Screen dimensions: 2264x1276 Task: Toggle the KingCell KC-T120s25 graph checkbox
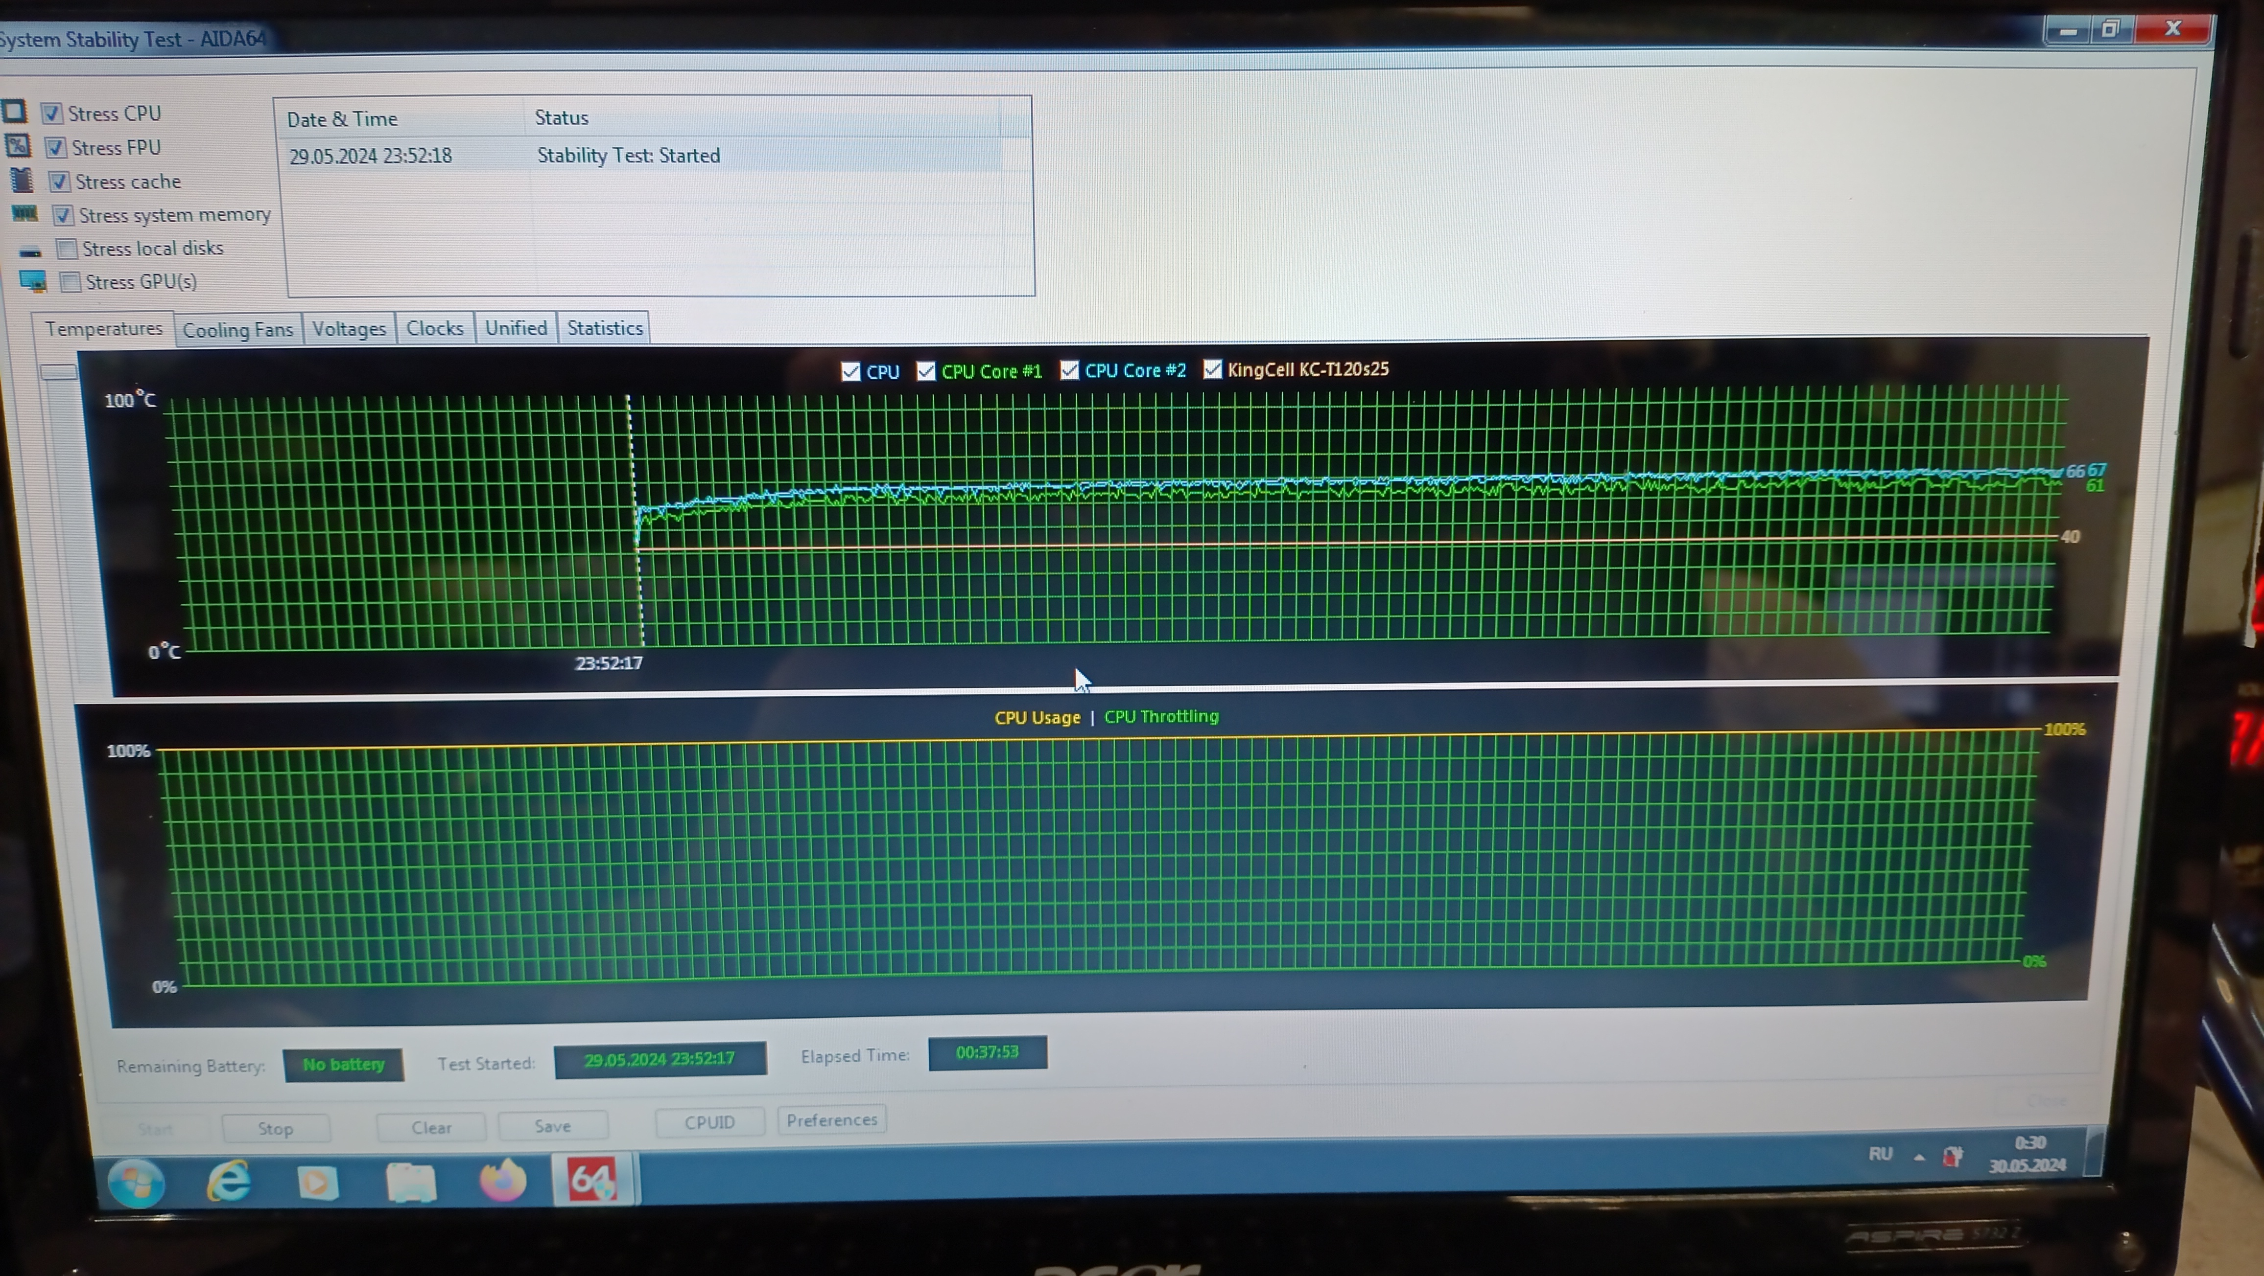pyautogui.click(x=1212, y=369)
